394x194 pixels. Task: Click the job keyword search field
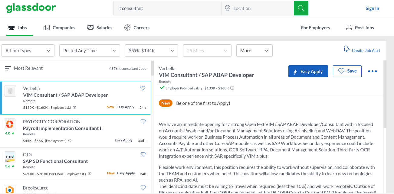tap(167, 8)
